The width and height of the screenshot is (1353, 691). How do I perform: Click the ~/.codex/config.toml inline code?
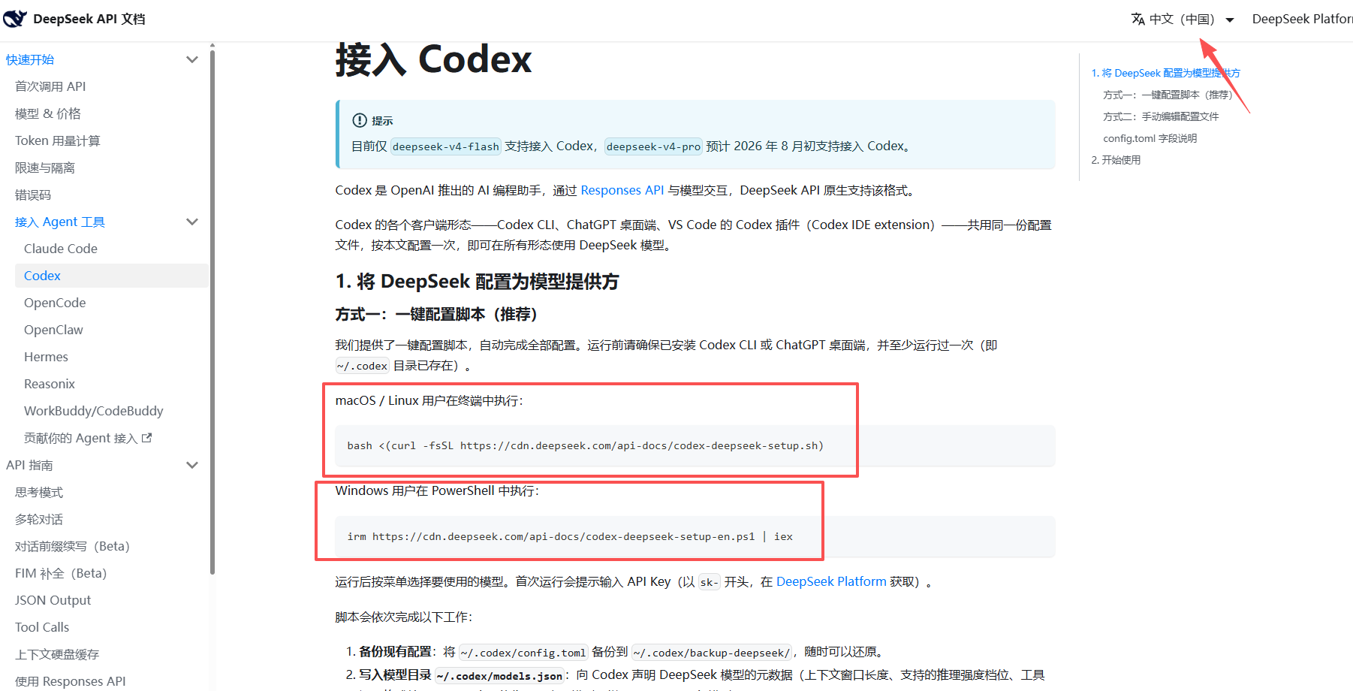[523, 653]
